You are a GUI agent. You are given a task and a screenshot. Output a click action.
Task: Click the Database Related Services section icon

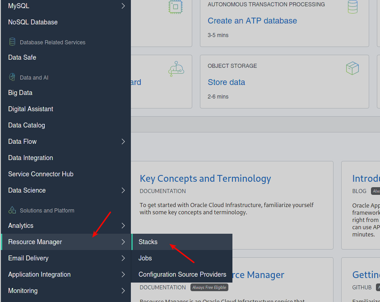click(12, 42)
